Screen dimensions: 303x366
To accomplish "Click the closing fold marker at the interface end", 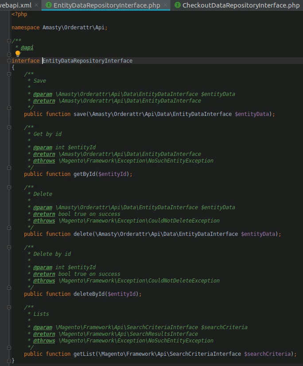I will [x=9, y=360].
